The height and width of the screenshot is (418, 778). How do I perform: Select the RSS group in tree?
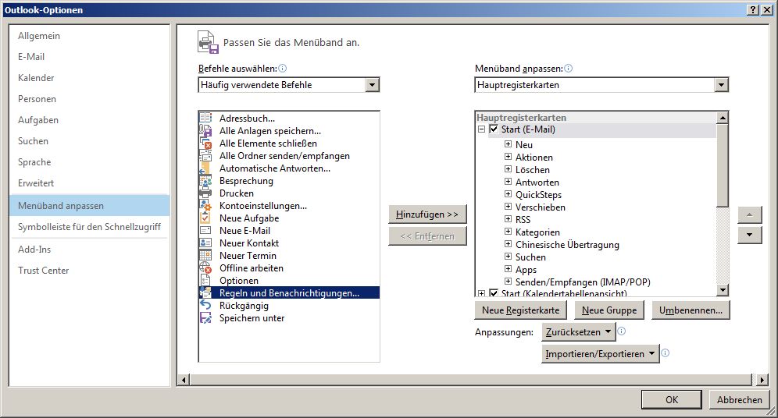[523, 219]
